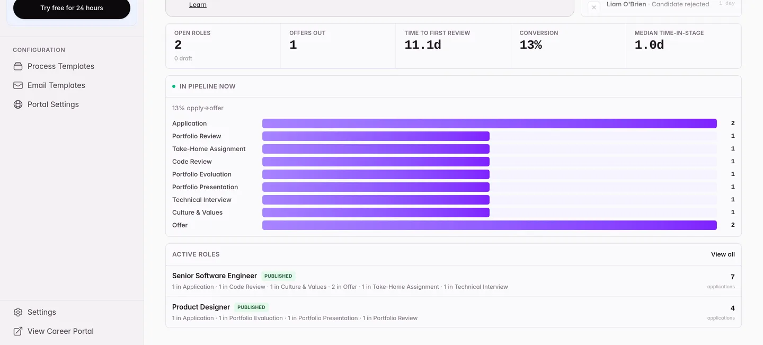Click the Technical Interview pipeline bar
Viewport: 763px width, 345px height.
(376, 200)
